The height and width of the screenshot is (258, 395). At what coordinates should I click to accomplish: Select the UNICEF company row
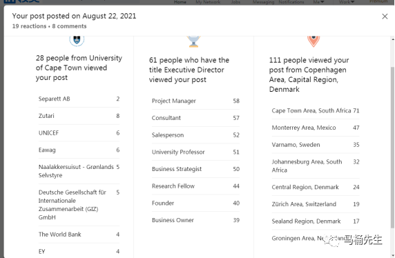click(x=79, y=133)
